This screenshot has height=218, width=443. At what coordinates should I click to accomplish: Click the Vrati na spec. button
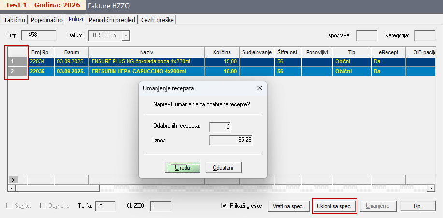click(x=288, y=206)
